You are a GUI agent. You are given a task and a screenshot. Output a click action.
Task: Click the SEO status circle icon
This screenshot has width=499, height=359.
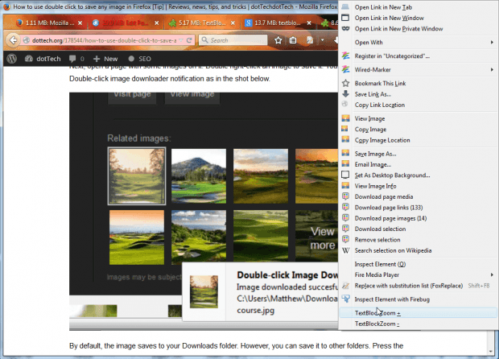tap(131, 59)
